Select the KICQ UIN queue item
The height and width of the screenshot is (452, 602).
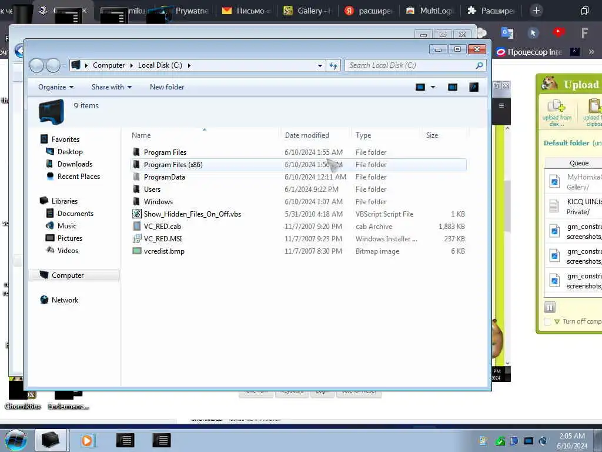[x=574, y=207]
